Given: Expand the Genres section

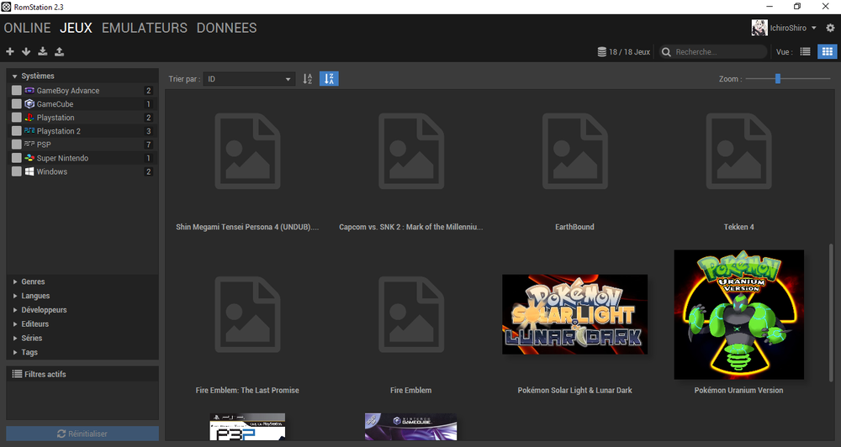Looking at the screenshot, I should tap(15, 281).
